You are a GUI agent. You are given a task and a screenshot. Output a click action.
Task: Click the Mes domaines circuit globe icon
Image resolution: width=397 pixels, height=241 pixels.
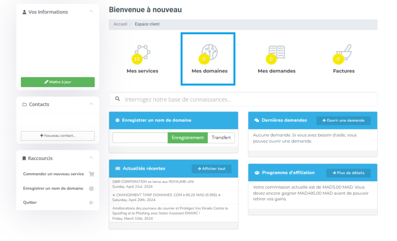209,52
